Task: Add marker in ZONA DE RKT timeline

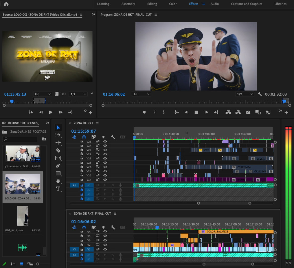Action: coord(103,137)
